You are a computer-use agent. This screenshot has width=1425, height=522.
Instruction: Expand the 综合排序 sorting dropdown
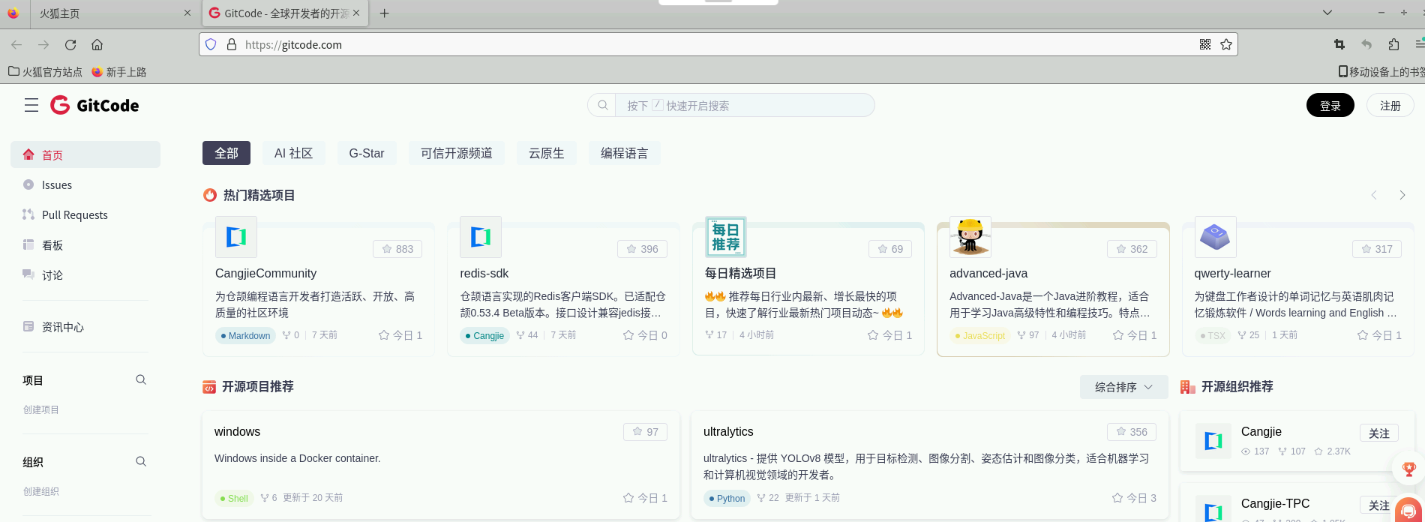[1123, 387]
